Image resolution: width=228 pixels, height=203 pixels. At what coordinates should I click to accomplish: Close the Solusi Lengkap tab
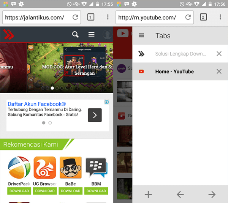pos(219,54)
